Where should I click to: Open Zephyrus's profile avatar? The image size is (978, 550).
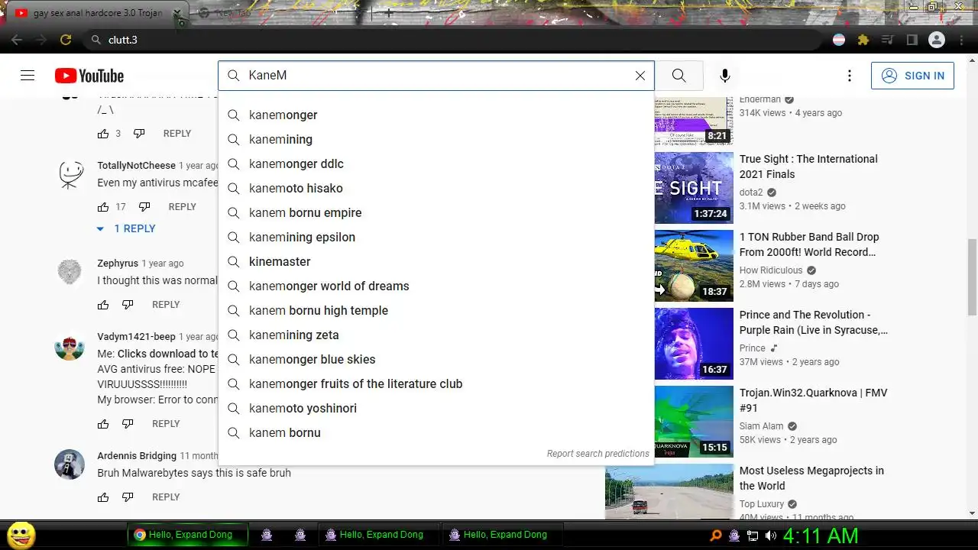(x=70, y=272)
